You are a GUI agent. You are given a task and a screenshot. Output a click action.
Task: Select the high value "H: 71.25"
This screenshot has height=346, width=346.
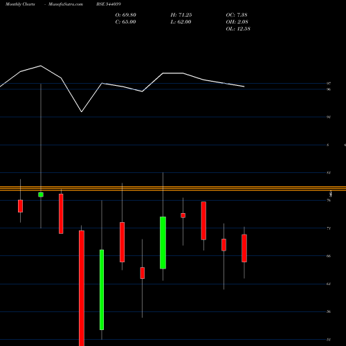coord(181,15)
